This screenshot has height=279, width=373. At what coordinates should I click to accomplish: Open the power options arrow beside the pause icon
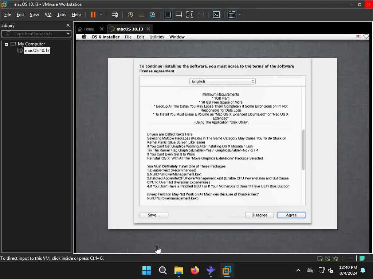tap(101, 15)
